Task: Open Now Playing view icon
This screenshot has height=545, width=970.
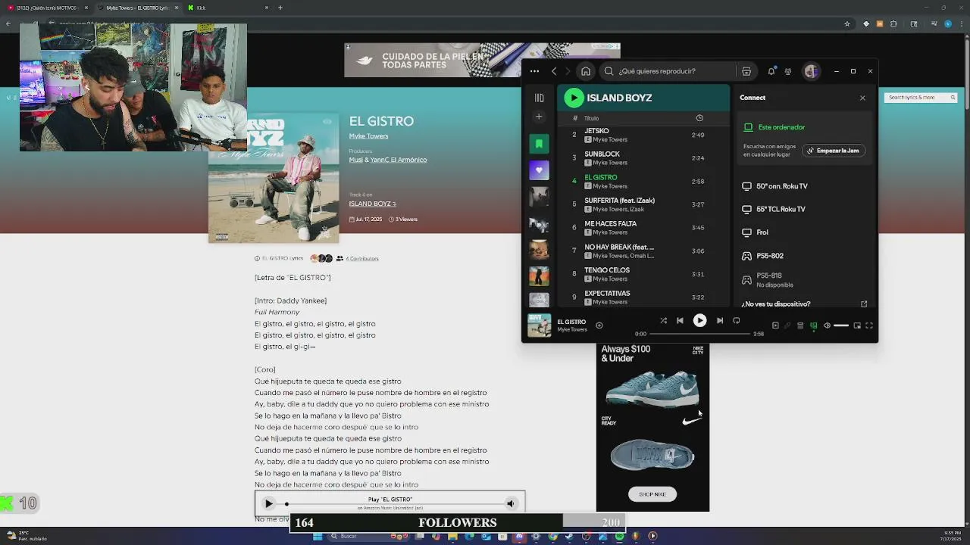Action: click(775, 325)
